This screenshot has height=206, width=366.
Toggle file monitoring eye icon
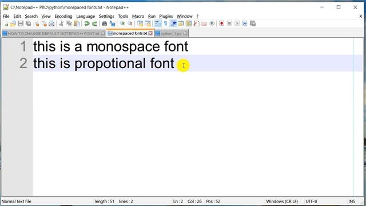point(212,23)
